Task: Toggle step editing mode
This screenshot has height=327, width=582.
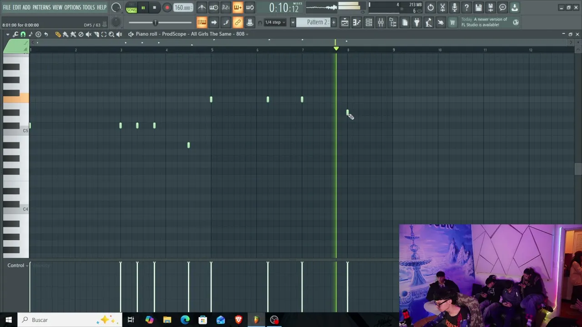Action: tap(226, 22)
